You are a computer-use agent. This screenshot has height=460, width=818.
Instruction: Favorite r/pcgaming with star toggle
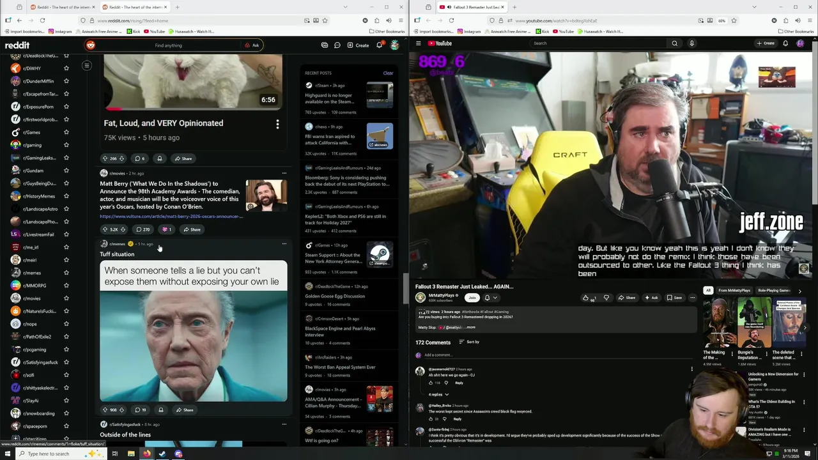coord(66,349)
